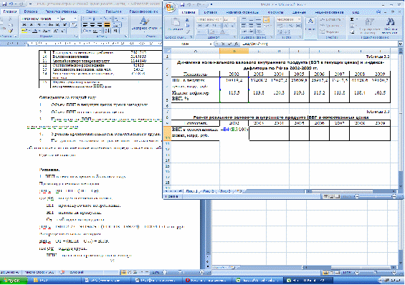The width and height of the screenshot is (405, 285).
Task: Toggle italic in Word font group
Action: tap(32, 25)
